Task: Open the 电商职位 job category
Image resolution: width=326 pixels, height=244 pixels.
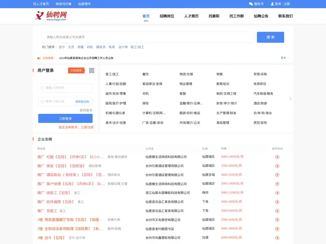Action: click(260, 84)
